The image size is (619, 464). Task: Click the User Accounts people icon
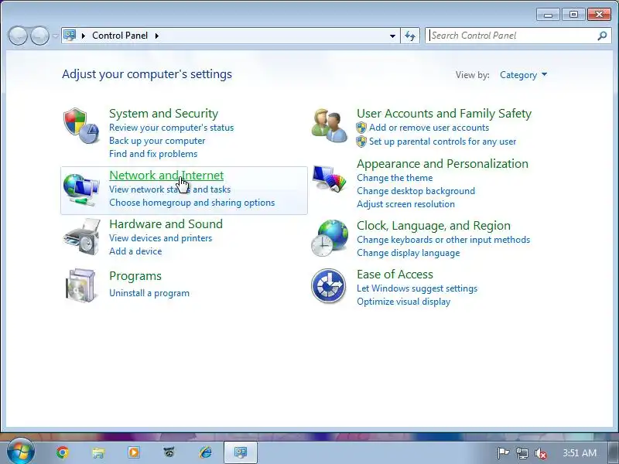pyautogui.click(x=329, y=125)
